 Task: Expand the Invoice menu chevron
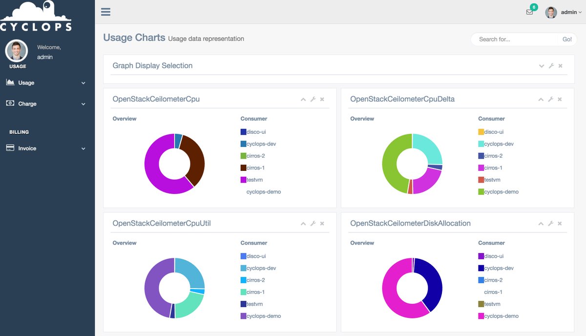click(x=84, y=148)
